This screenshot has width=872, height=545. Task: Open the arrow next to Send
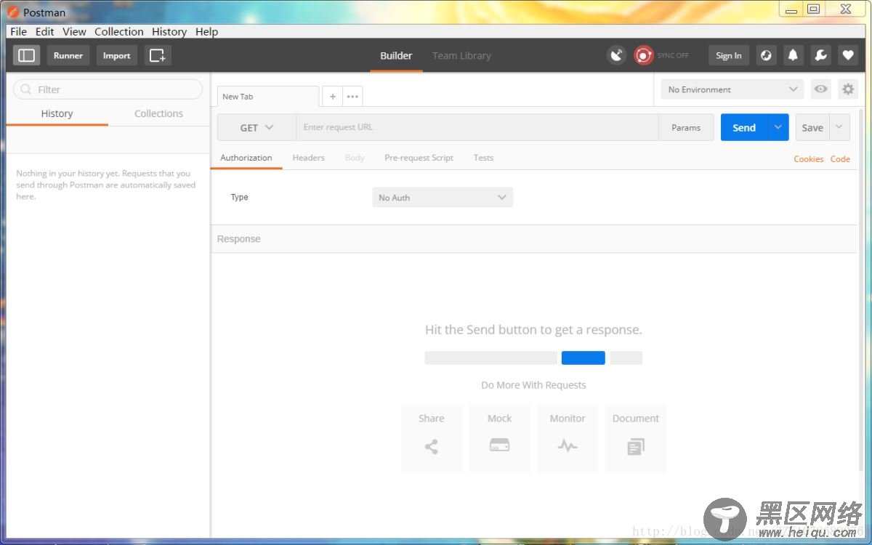coord(778,127)
